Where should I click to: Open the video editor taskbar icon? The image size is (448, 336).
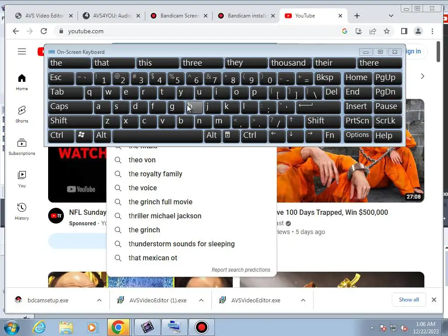(x=147, y=327)
